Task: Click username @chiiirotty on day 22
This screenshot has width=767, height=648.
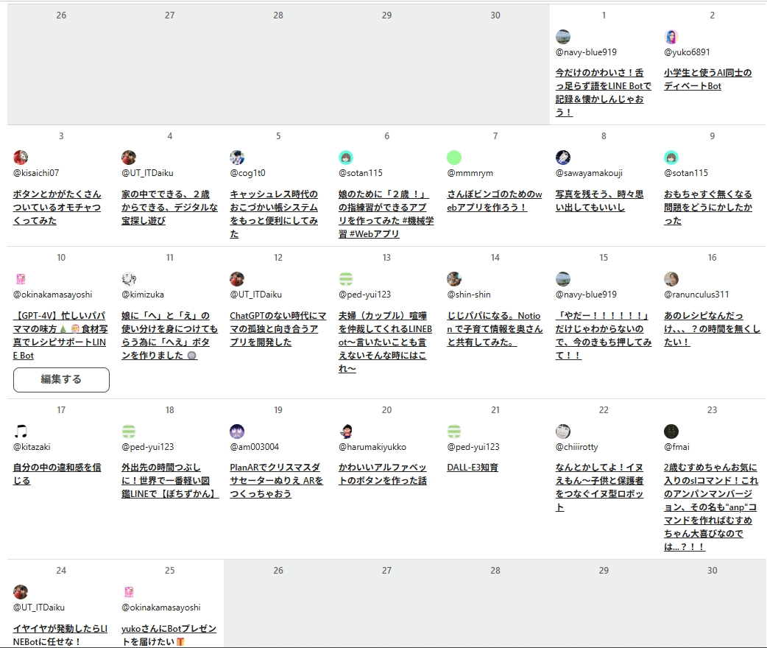Action: [x=576, y=447]
